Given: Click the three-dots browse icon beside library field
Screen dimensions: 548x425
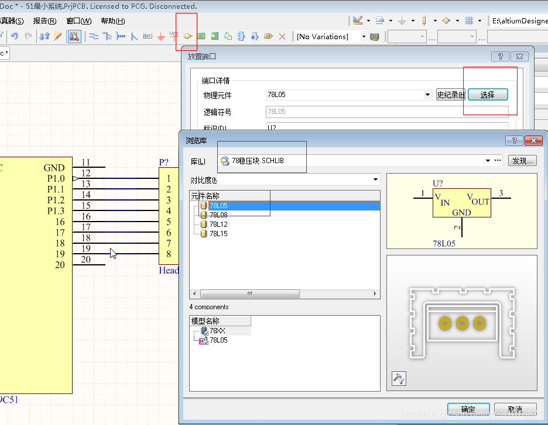Looking at the screenshot, I should tap(498, 161).
